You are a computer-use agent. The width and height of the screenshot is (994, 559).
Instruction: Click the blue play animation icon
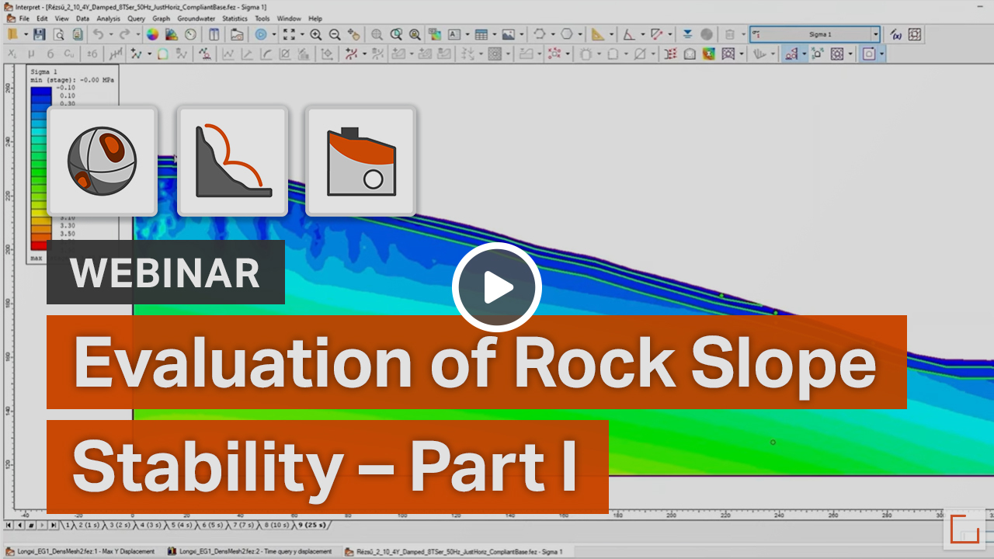[261, 34]
